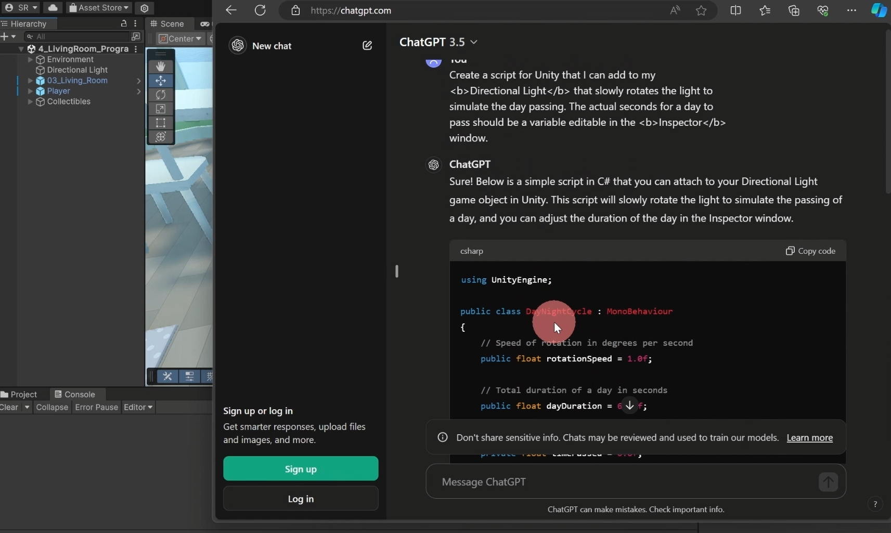Expand the Player object children
The image size is (891, 533).
pos(30,91)
